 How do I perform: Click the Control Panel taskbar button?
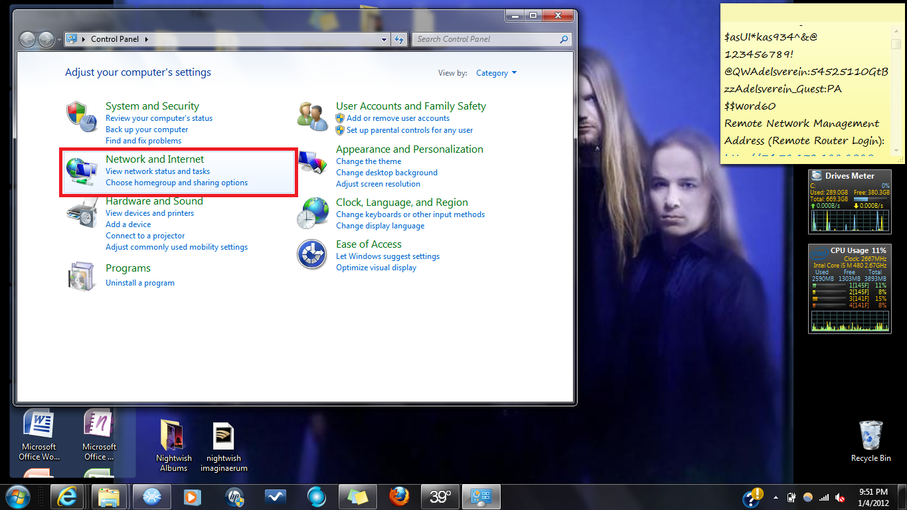coord(481,497)
